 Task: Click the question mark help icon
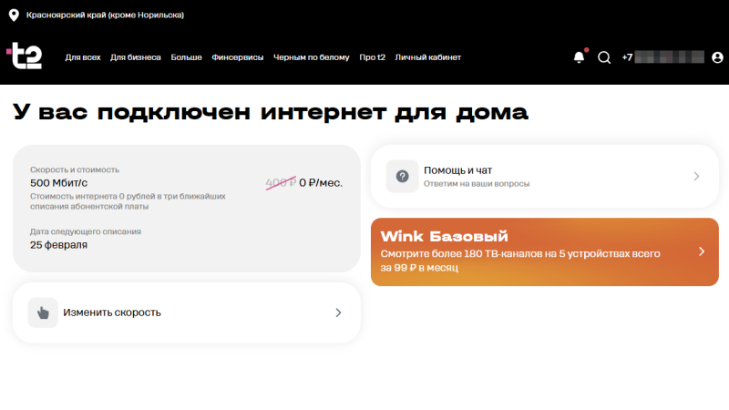click(x=402, y=176)
